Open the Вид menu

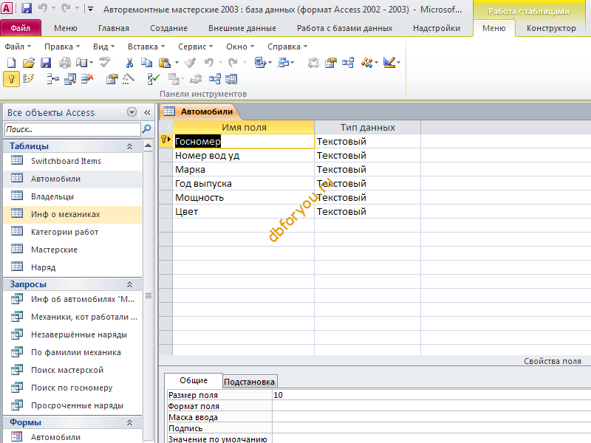tap(103, 47)
